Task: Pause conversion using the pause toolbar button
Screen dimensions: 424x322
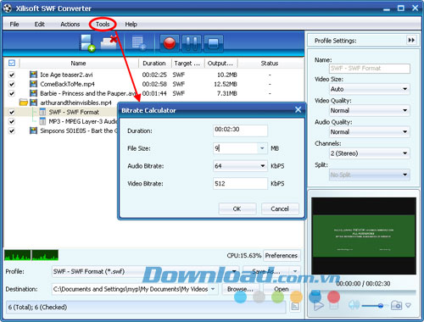Action: [192, 43]
